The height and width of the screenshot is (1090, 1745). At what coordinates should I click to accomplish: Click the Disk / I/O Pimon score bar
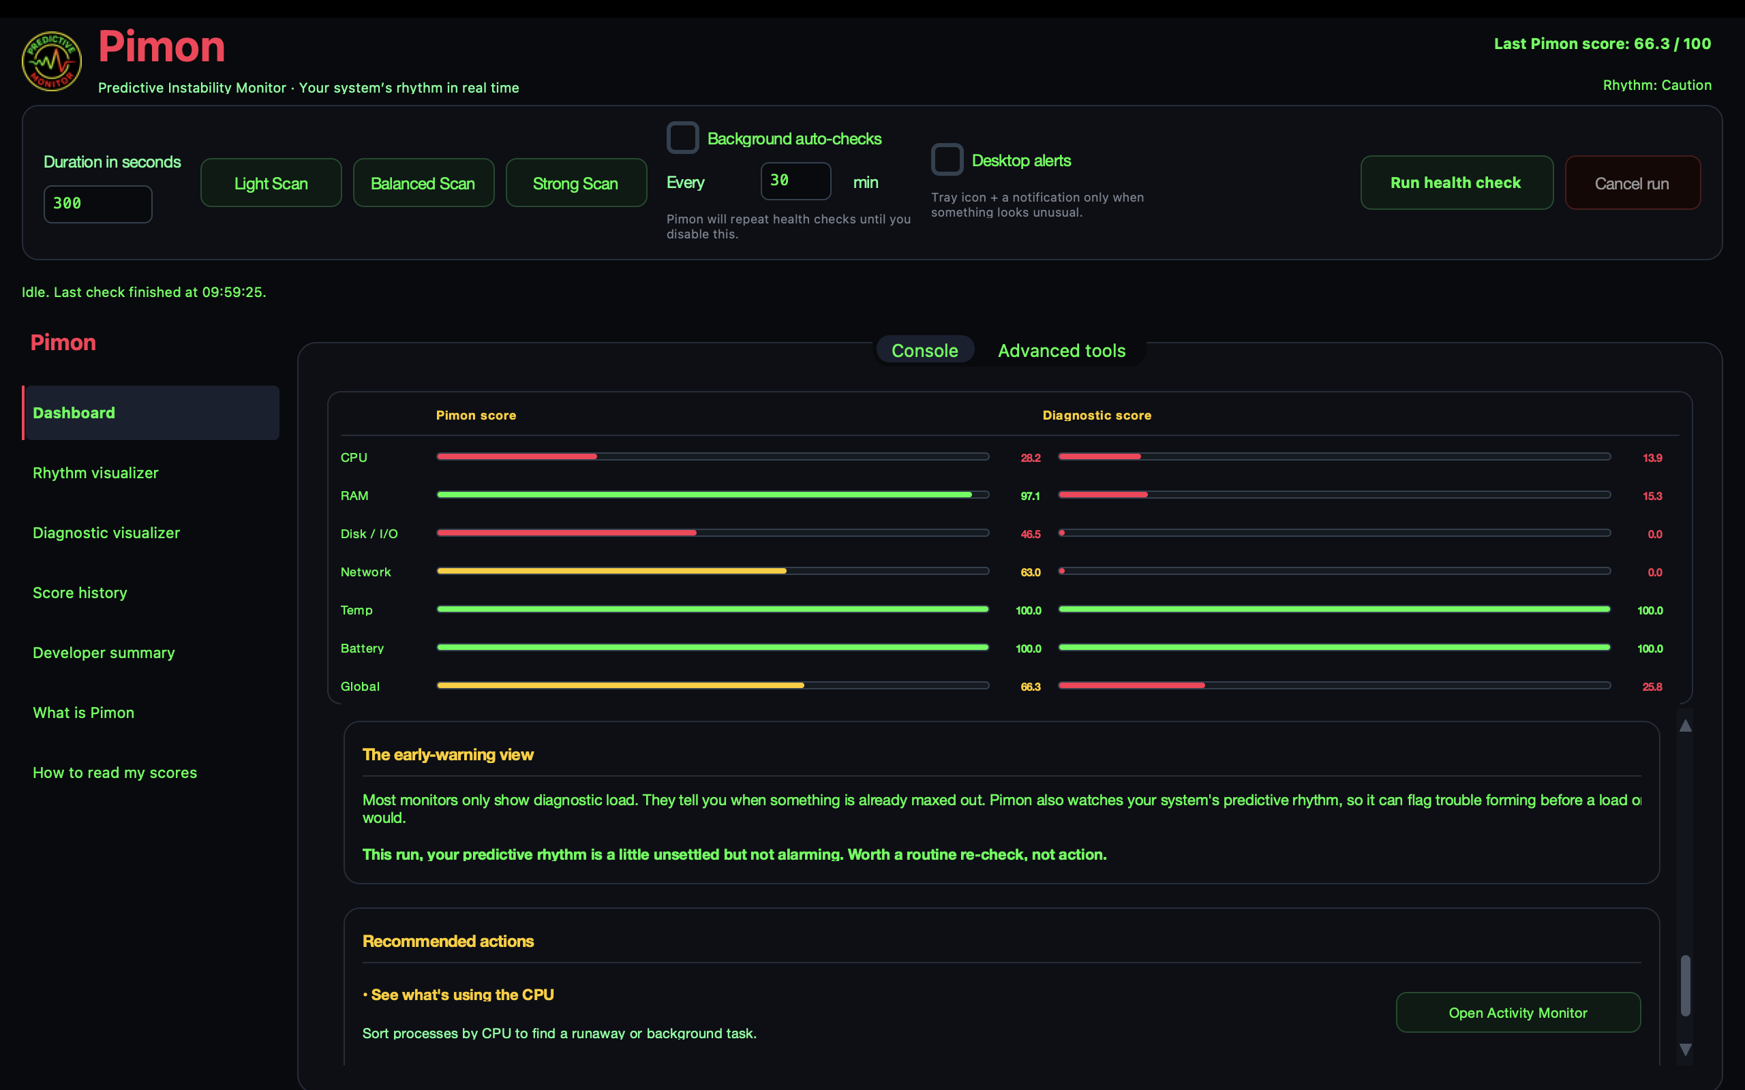pos(712,533)
